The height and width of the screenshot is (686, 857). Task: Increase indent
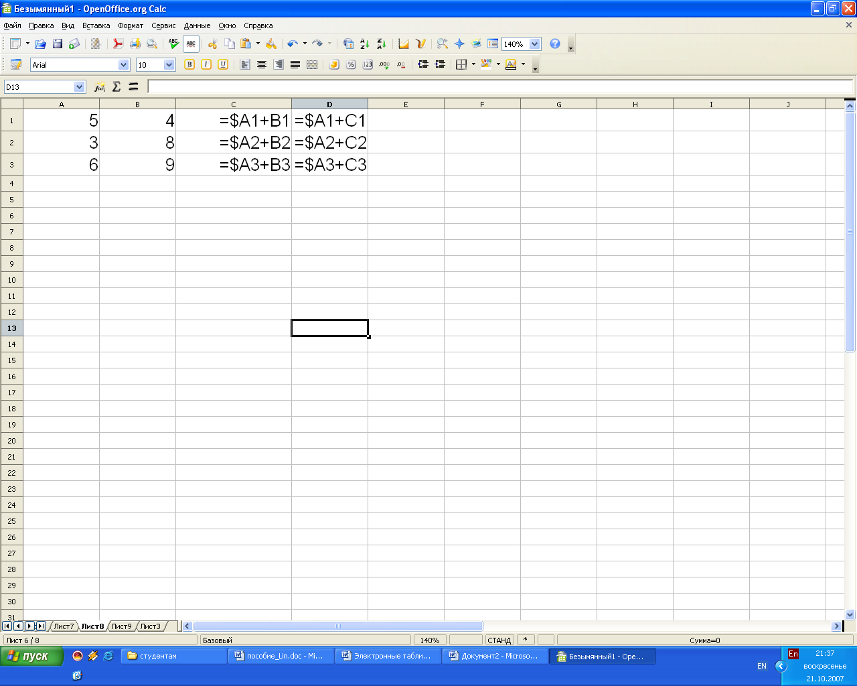tap(440, 64)
